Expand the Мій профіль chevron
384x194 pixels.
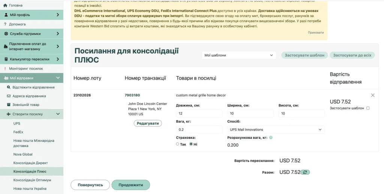pyautogui.click(x=58, y=15)
